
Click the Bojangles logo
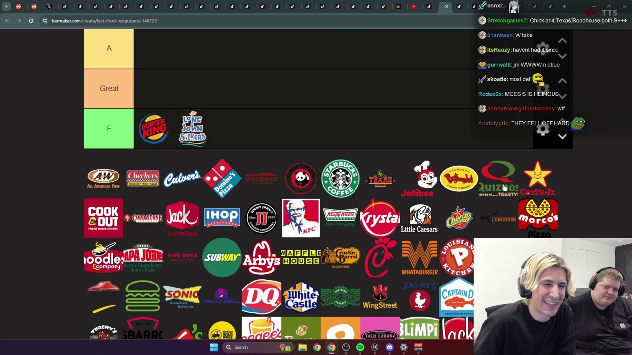click(459, 178)
